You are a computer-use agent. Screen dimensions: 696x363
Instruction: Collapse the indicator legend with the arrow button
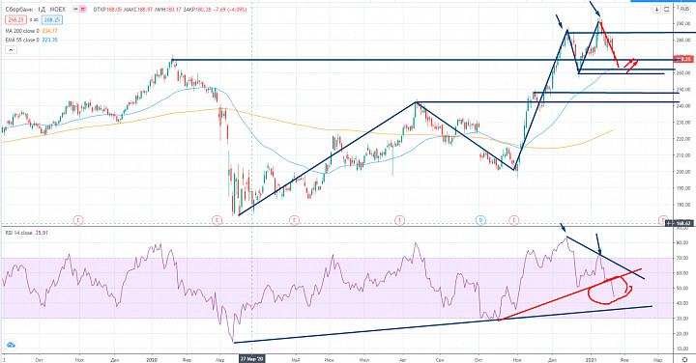tap(11, 49)
